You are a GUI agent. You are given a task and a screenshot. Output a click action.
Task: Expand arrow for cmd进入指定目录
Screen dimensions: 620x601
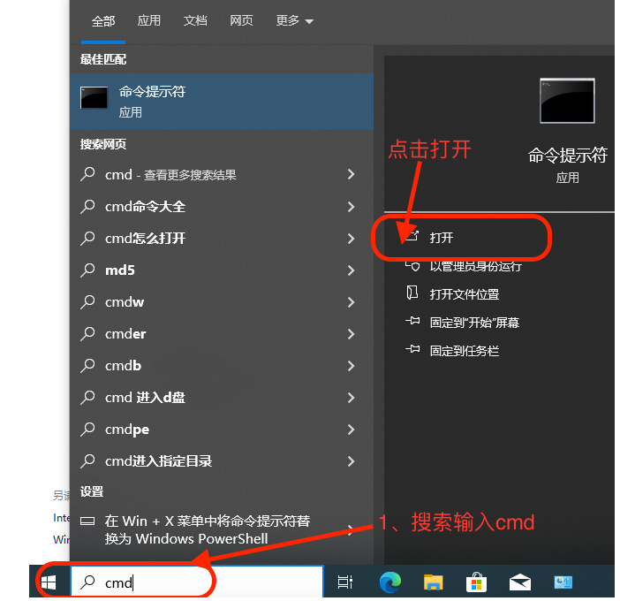(x=351, y=461)
